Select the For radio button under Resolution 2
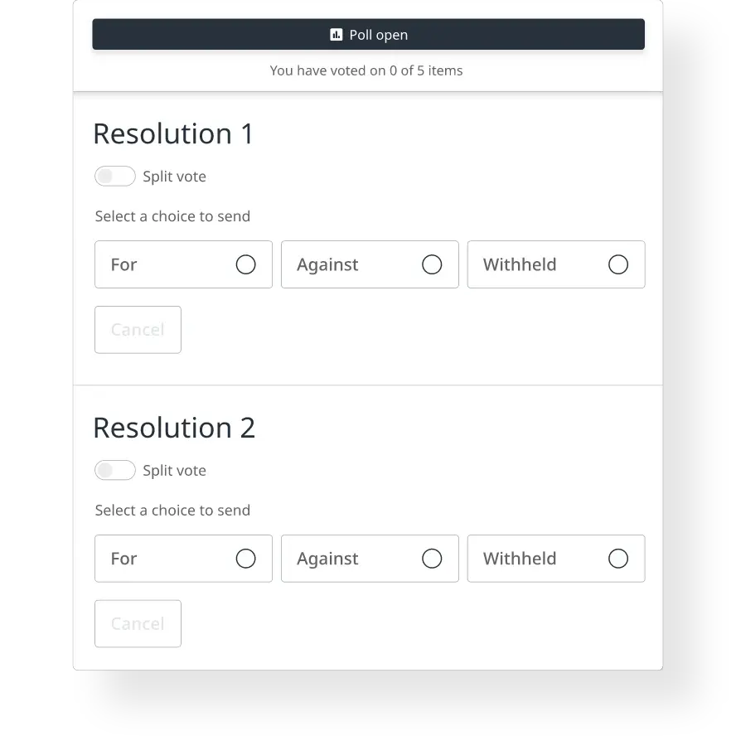 pyautogui.click(x=245, y=559)
